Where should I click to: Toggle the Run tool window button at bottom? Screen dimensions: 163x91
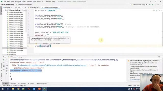click(x=6, y=84)
